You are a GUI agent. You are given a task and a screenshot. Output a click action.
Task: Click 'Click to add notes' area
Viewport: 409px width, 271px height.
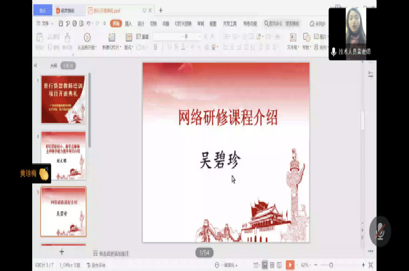113,253
